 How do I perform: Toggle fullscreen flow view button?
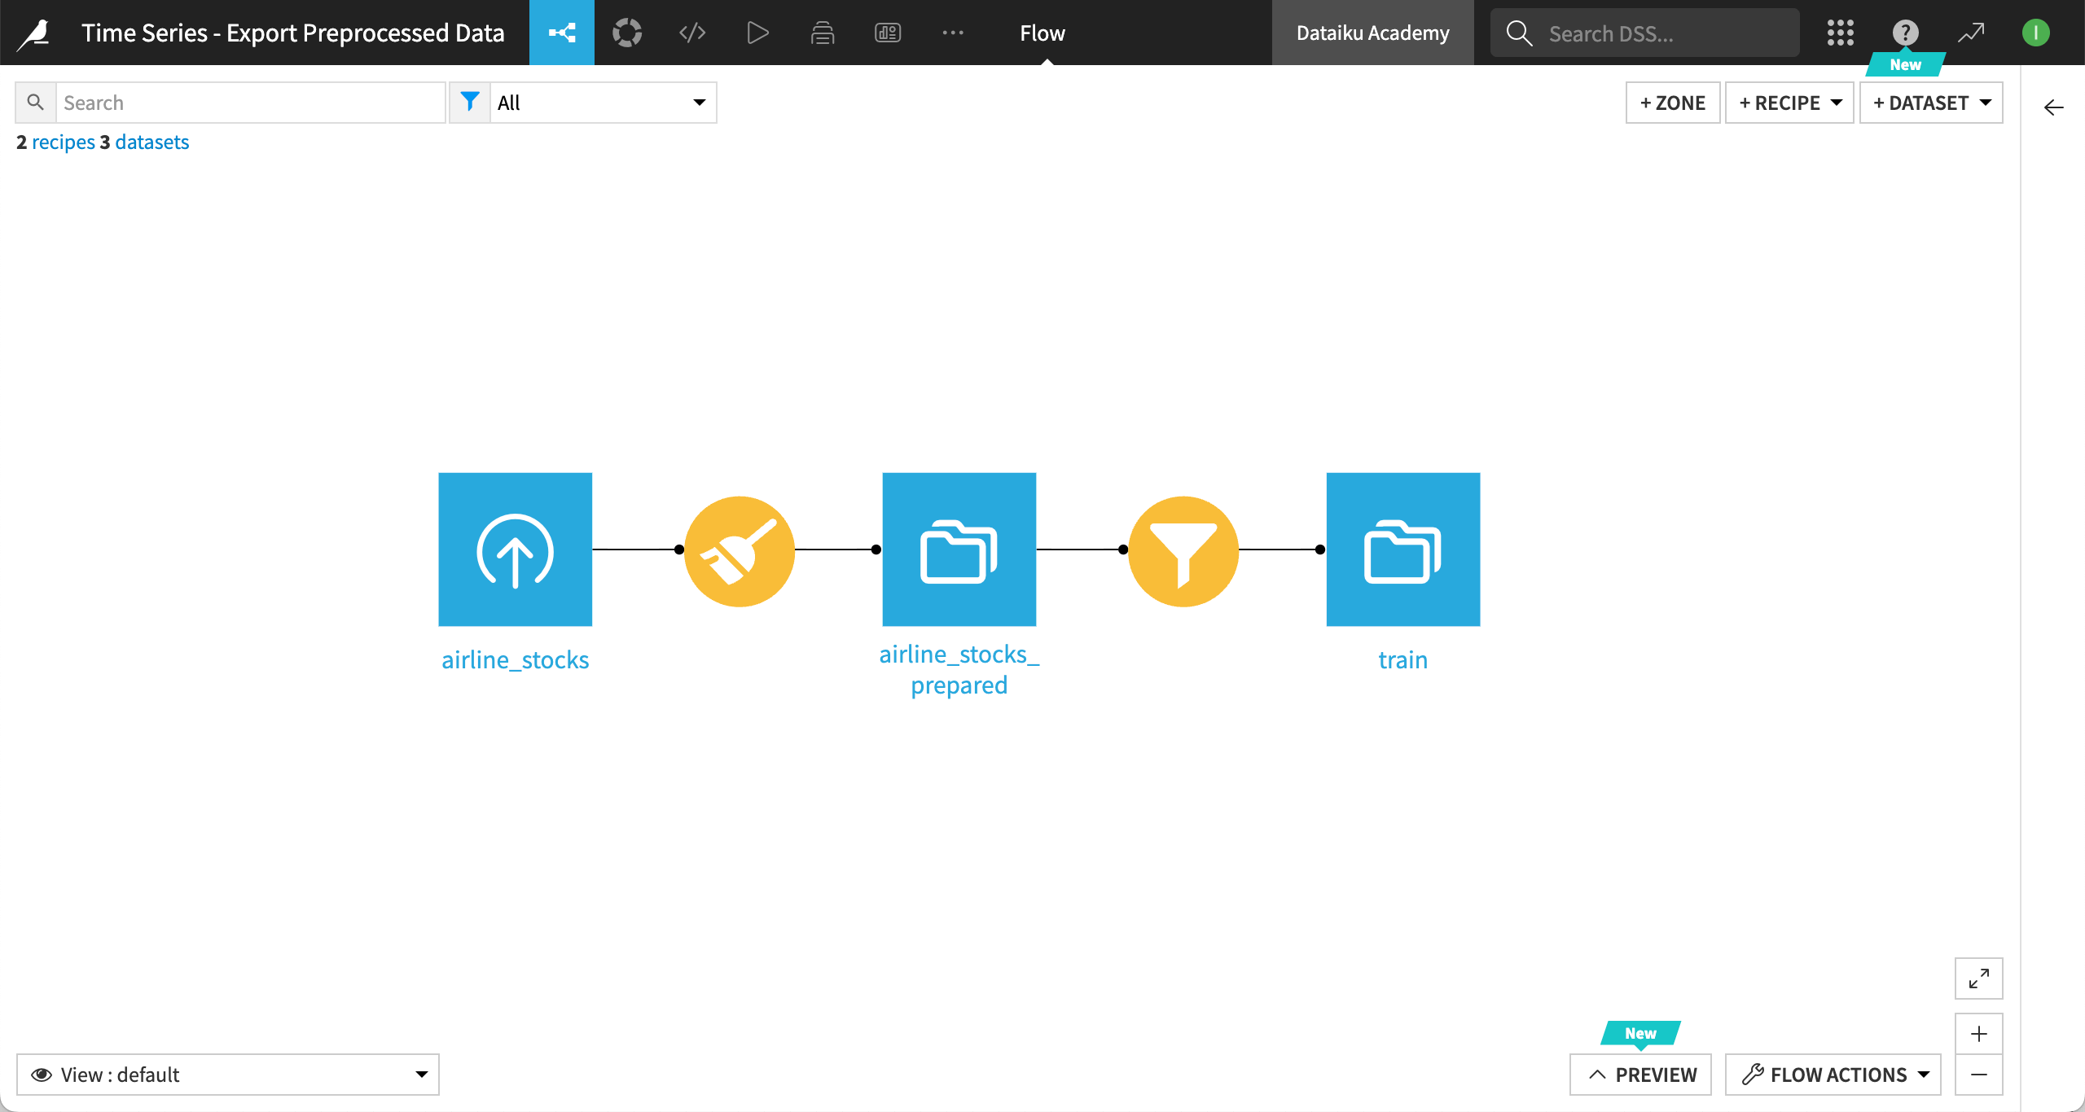pyautogui.click(x=1978, y=978)
